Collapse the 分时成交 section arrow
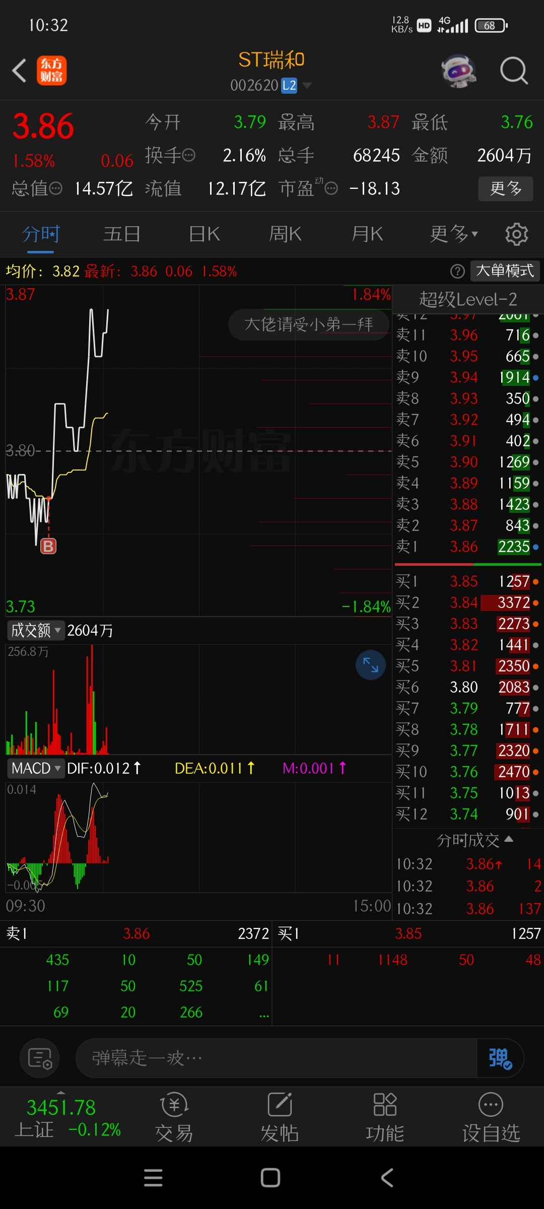The height and width of the screenshot is (1209, 544). pos(509,839)
